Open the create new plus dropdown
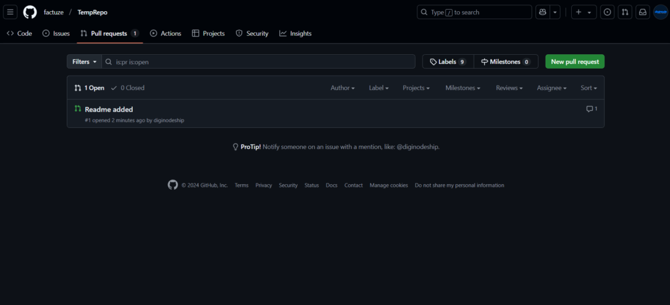The height and width of the screenshot is (305, 670). pyautogui.click(x=583, y=12)
